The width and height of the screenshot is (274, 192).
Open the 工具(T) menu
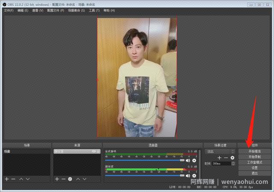(x=94, y=10)
